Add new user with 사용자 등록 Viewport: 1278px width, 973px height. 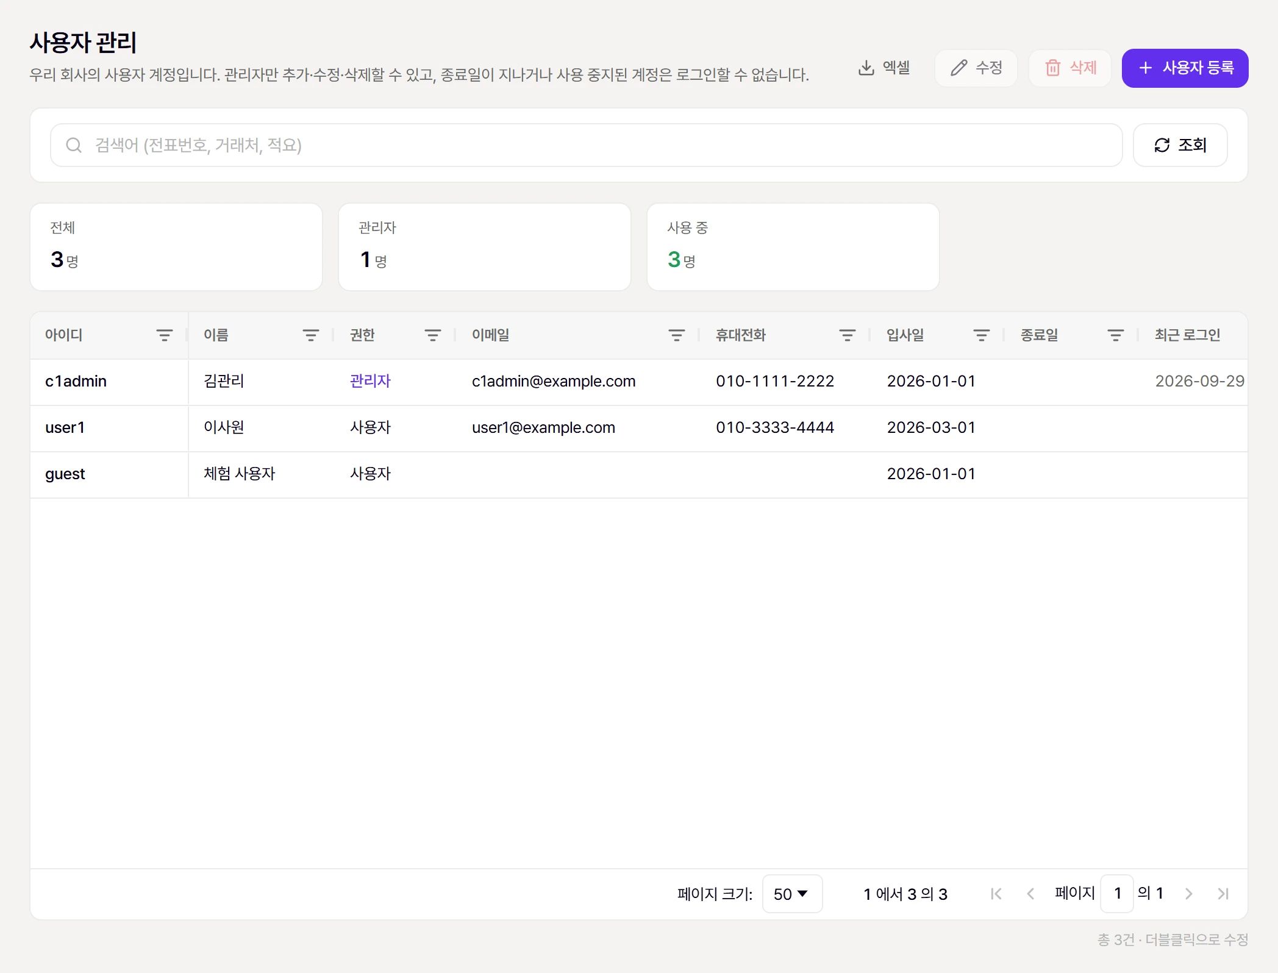[1185, 68]
